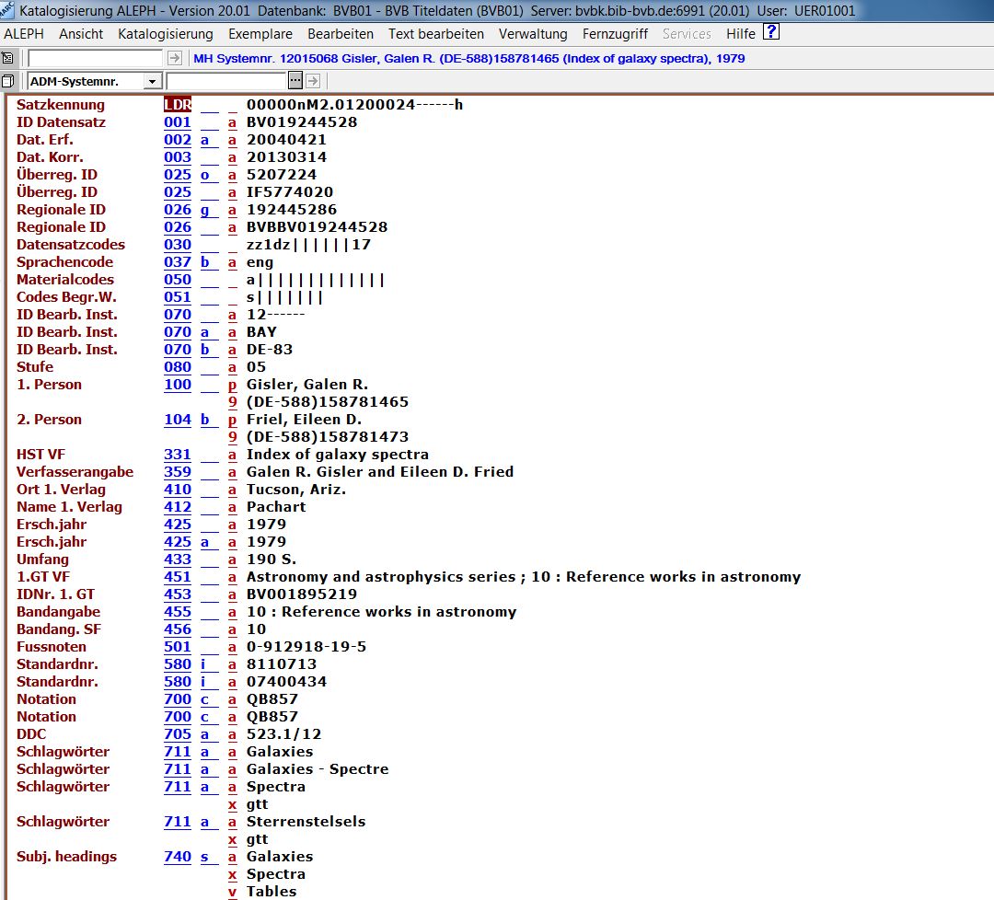Click field tag 453 for IDNr. 1. GT
Viewport: 994px width, 900px height.
point(178,594)
